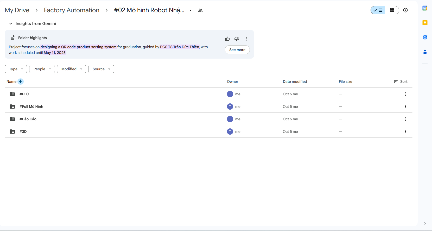432x231 pixels.
Task: Reverse sort direction arrow next to Name
Action: [x=21, y=82]
